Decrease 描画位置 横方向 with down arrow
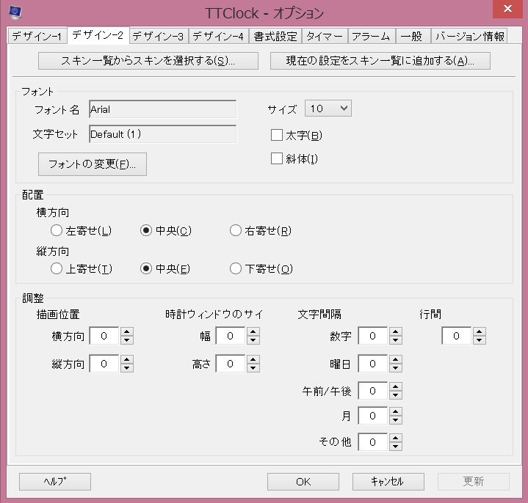The image size is (528, 503). click(126, 340)
